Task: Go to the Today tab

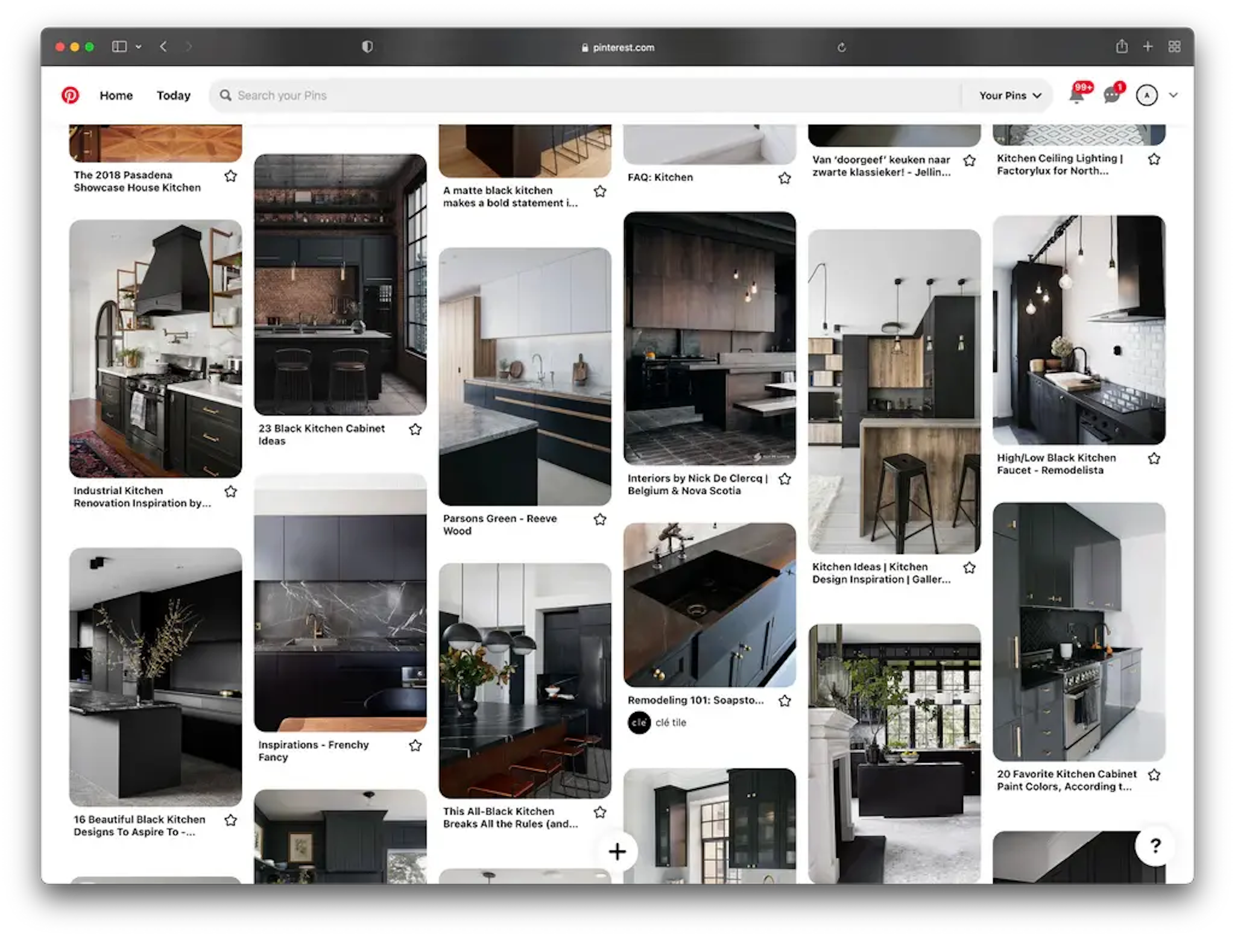Action: click(x=174, y=95)
